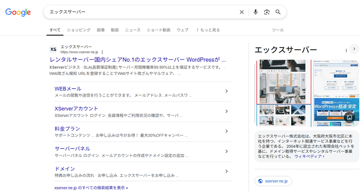Open the office interior photo in the panel
This screenshot has width=361, height=192.
[284, 93]
